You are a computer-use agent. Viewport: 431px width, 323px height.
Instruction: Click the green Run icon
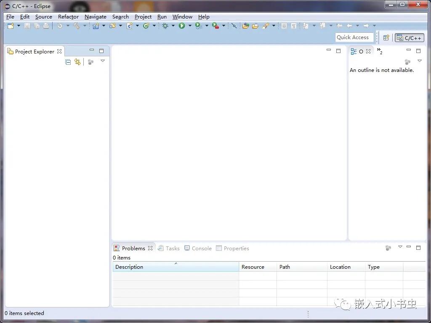[x=182, y=26]
